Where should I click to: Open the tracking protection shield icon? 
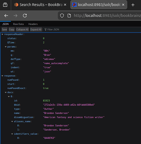pos(62,16)
